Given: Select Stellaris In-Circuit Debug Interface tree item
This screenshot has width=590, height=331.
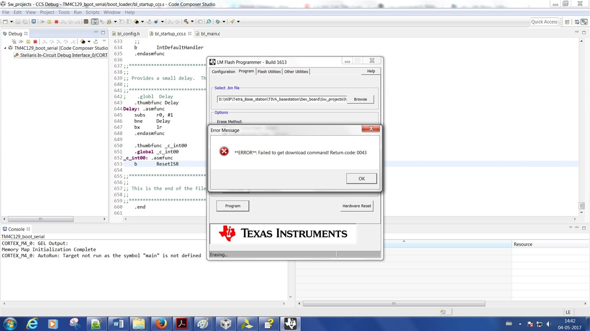Looking at the screenshot, I should [60, 55].
